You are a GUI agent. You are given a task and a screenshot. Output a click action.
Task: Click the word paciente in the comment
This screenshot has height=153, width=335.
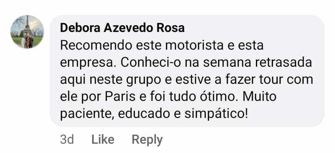(88, 114)
